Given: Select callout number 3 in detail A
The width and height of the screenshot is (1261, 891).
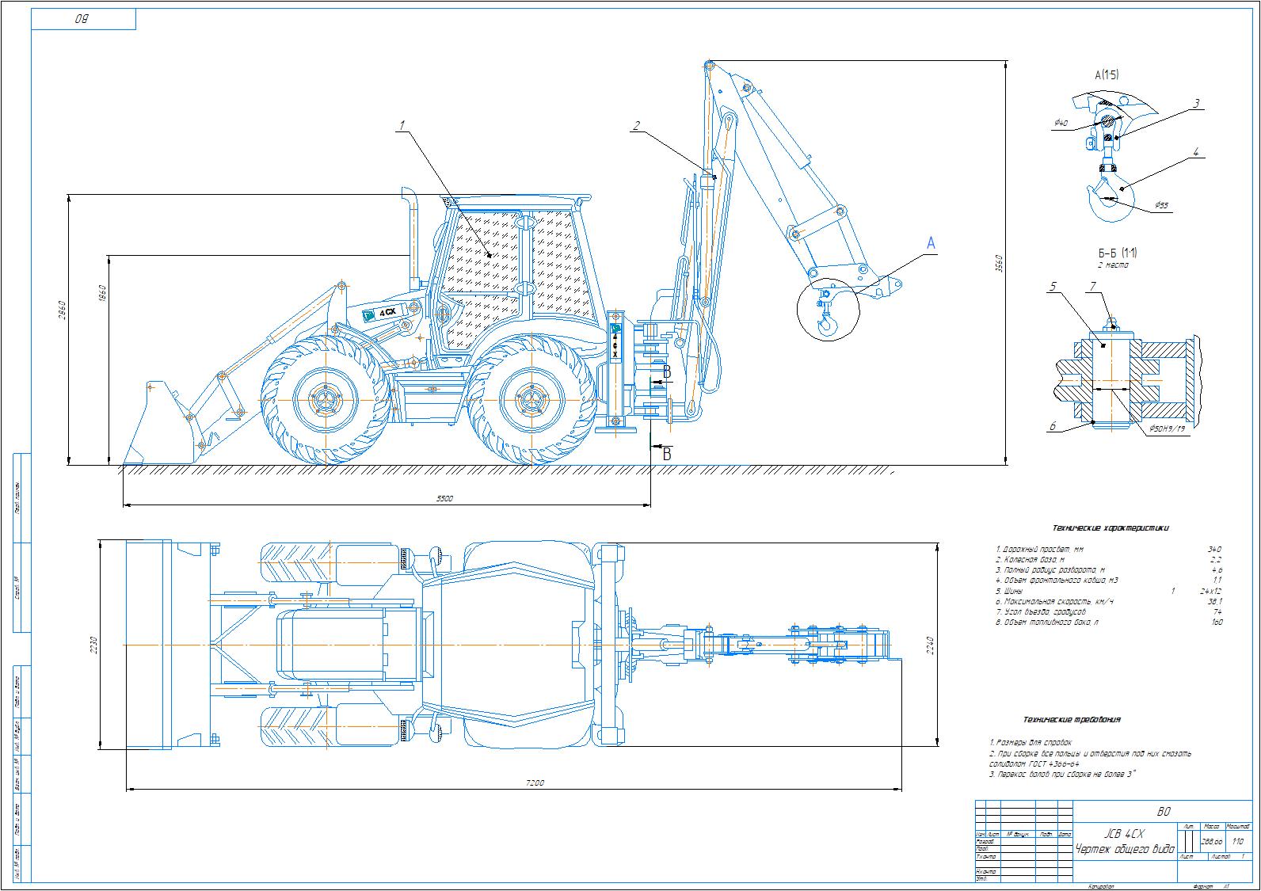Looking at the screenshot, I should 1197,103.
